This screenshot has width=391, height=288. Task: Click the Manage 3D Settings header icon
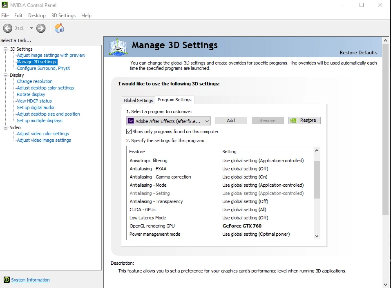coord(118,47)
